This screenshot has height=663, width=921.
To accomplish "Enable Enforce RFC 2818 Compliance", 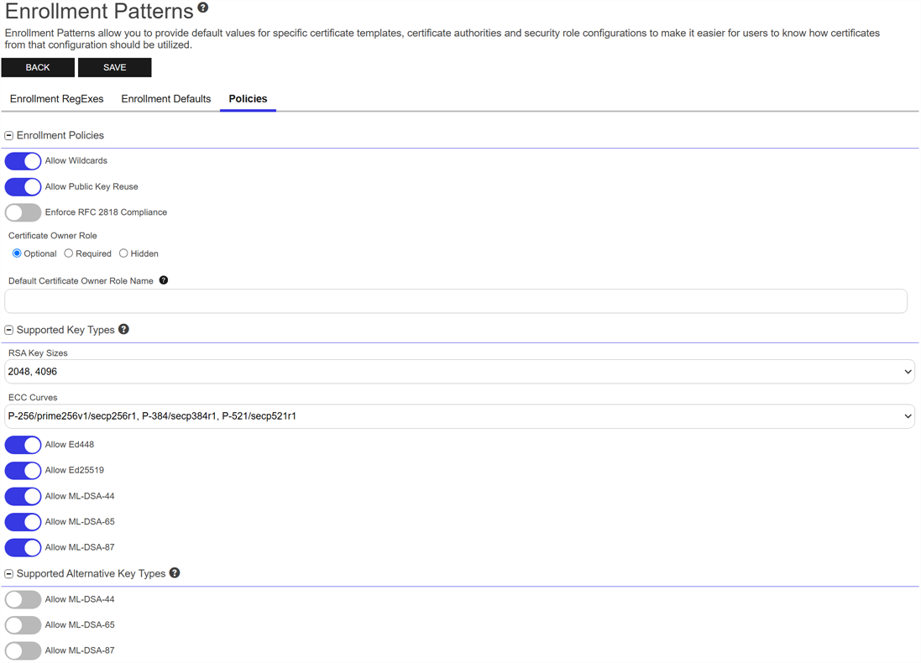I will [23, 212].
